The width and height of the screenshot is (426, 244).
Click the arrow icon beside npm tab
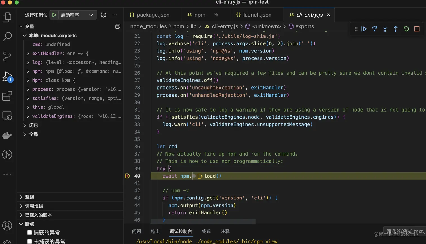(x=216, y=15)
